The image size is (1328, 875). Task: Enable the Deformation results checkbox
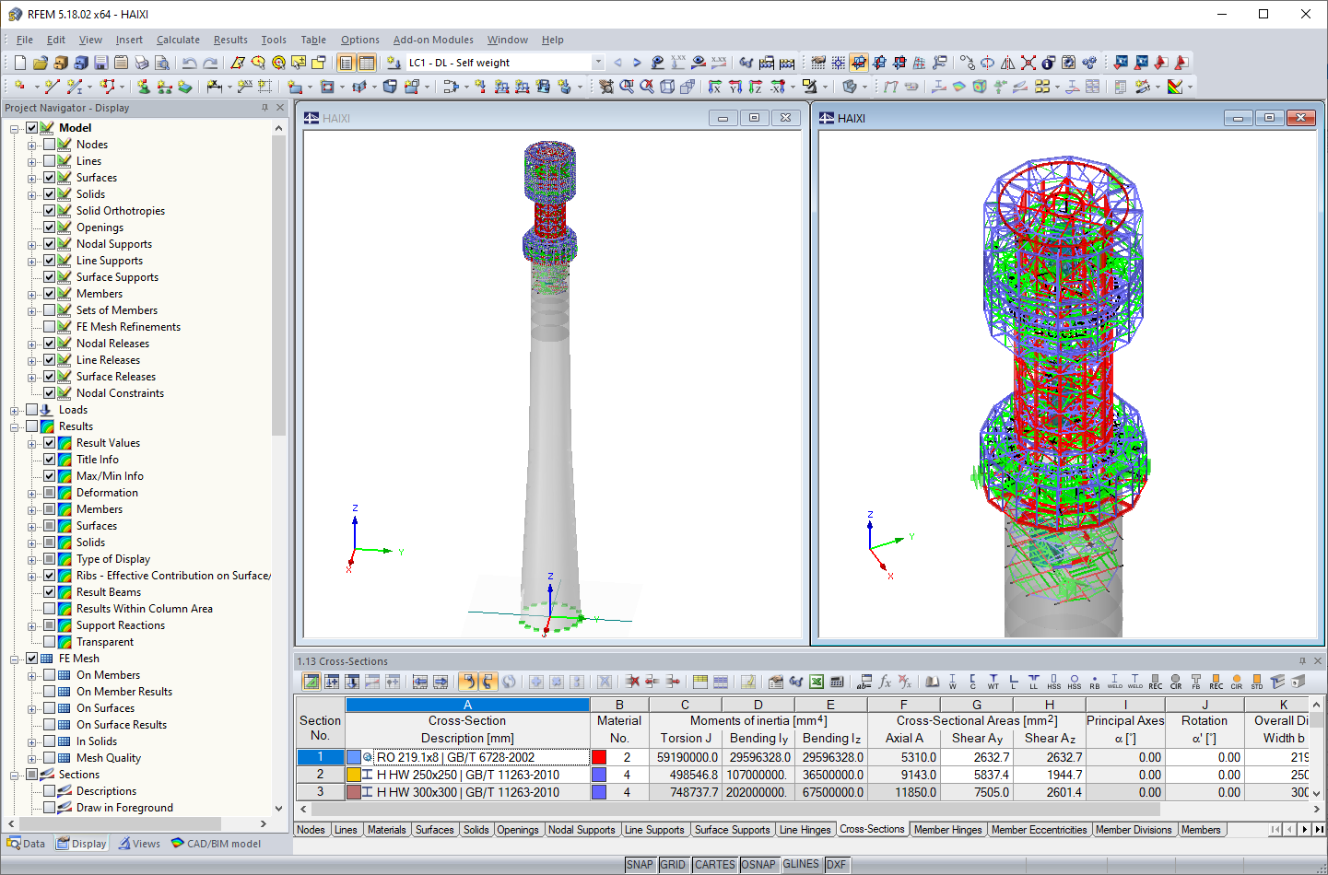tap(50, 492)
